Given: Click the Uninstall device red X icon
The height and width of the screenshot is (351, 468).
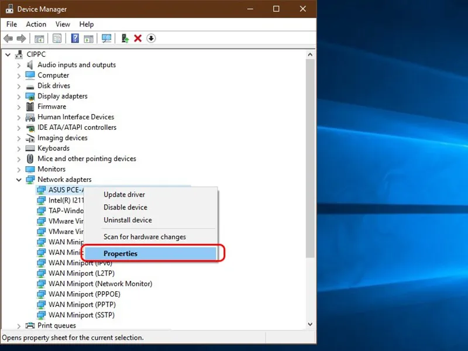Looking at the screenshot, I should click(137, 38).
